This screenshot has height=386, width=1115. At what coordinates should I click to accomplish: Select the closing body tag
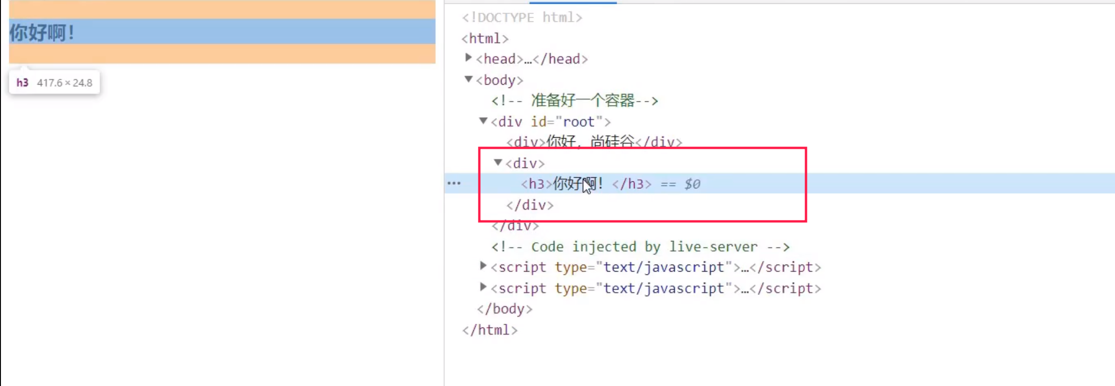[x=504, y=309]
